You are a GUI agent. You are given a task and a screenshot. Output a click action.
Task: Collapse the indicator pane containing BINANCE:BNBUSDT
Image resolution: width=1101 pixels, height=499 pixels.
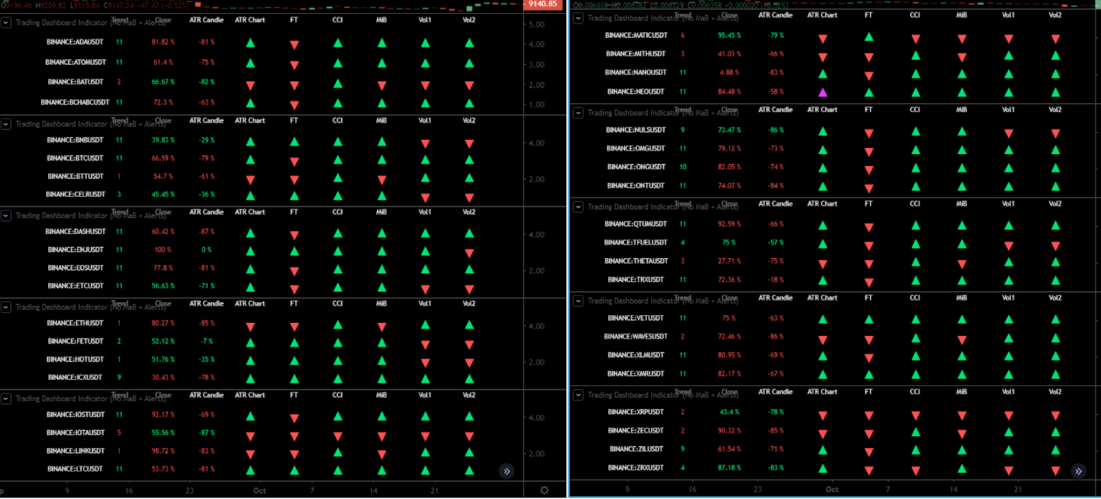click(6, 124)
